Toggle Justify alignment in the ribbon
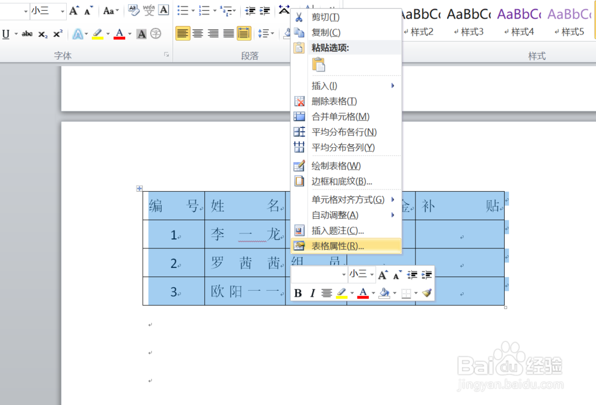 click(228, 34)
